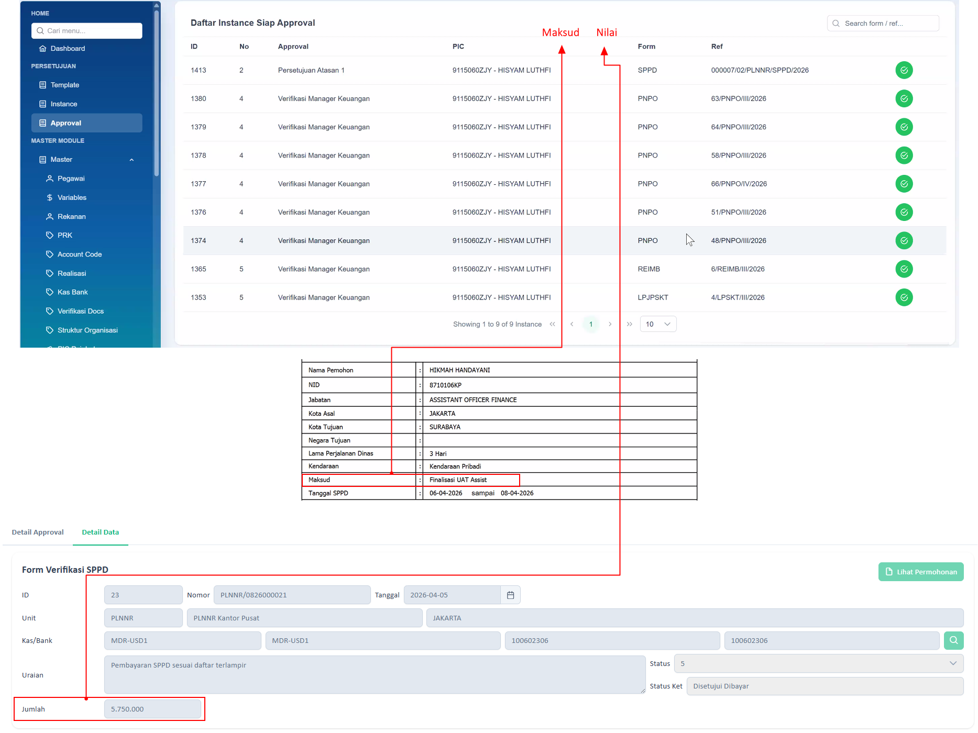978x733 pixels.
Task: Open Struktur Organisasi master menu
Action: click(x=87, y=330)
